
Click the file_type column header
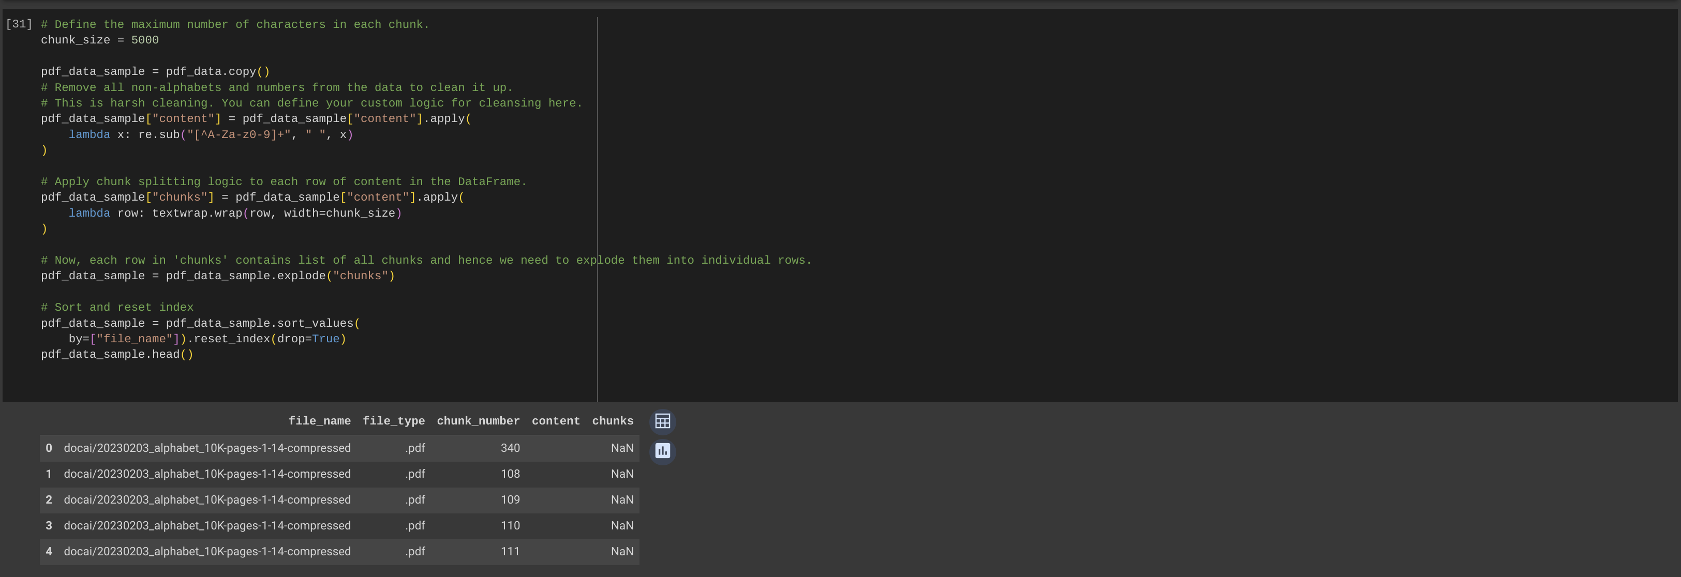pos(394,420)
